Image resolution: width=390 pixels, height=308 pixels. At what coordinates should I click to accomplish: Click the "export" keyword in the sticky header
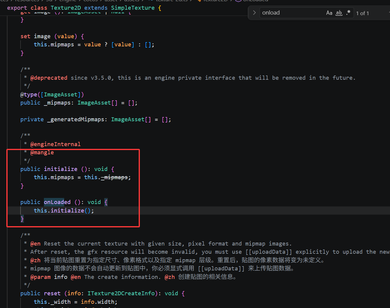(x=17, y=8)
